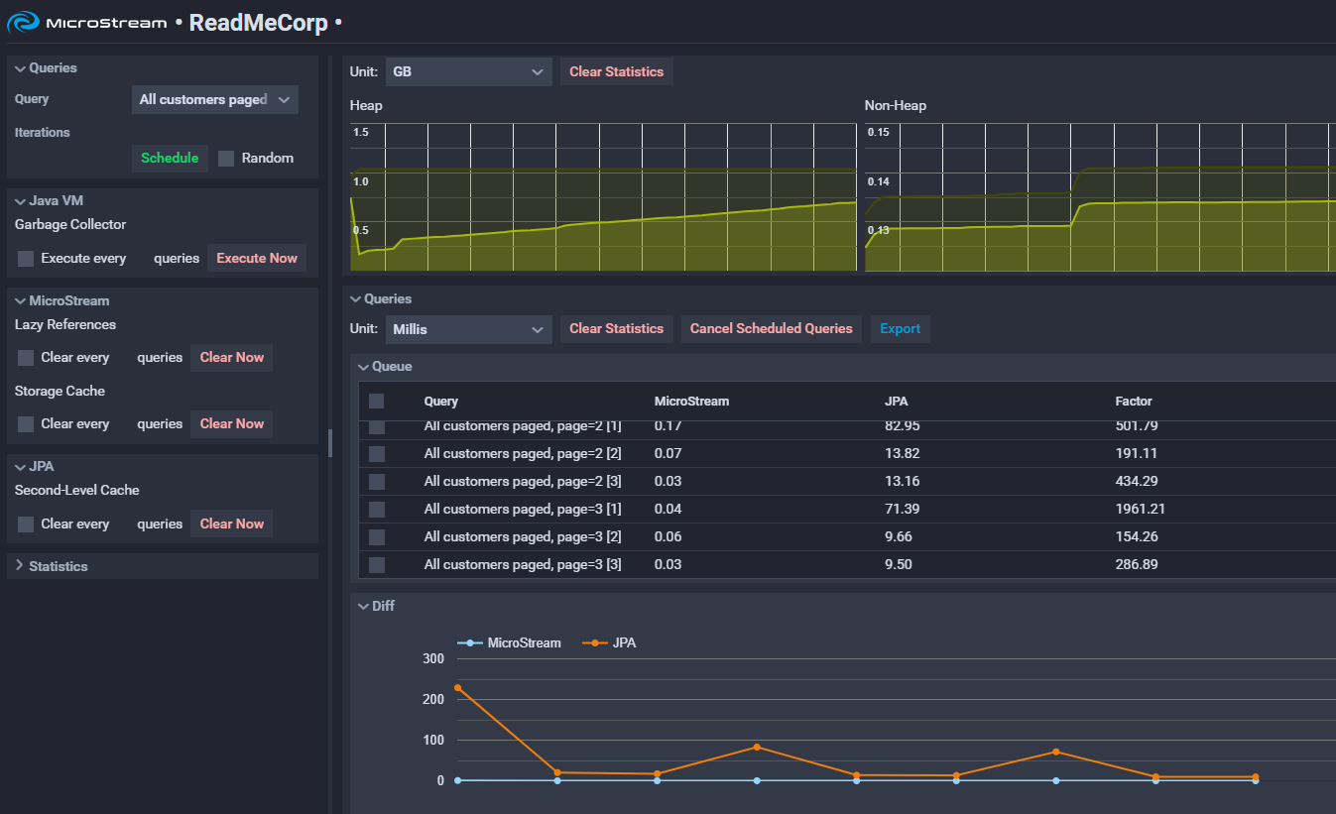Image resolution: width=1336 pixels, height=814 pixels.
Task: Toggle JPA series in Diff legend
Action: (609, 643)
